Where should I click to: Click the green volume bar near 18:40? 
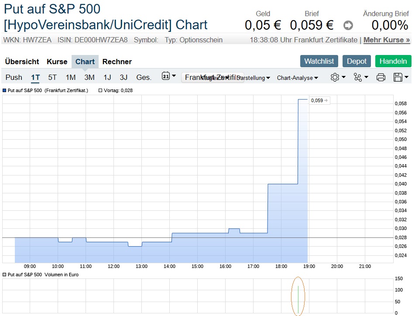click(x=298, y=299)
